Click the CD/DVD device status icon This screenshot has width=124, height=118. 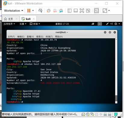[88, 114]
